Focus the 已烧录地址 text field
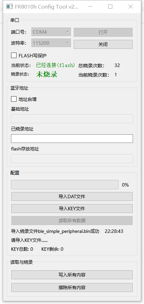Screen dimensions: 144x304 click(72, 139)
